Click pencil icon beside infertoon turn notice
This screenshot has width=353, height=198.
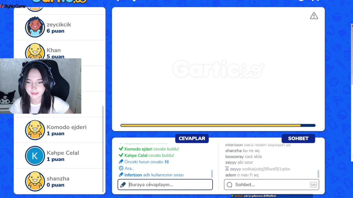121,175
